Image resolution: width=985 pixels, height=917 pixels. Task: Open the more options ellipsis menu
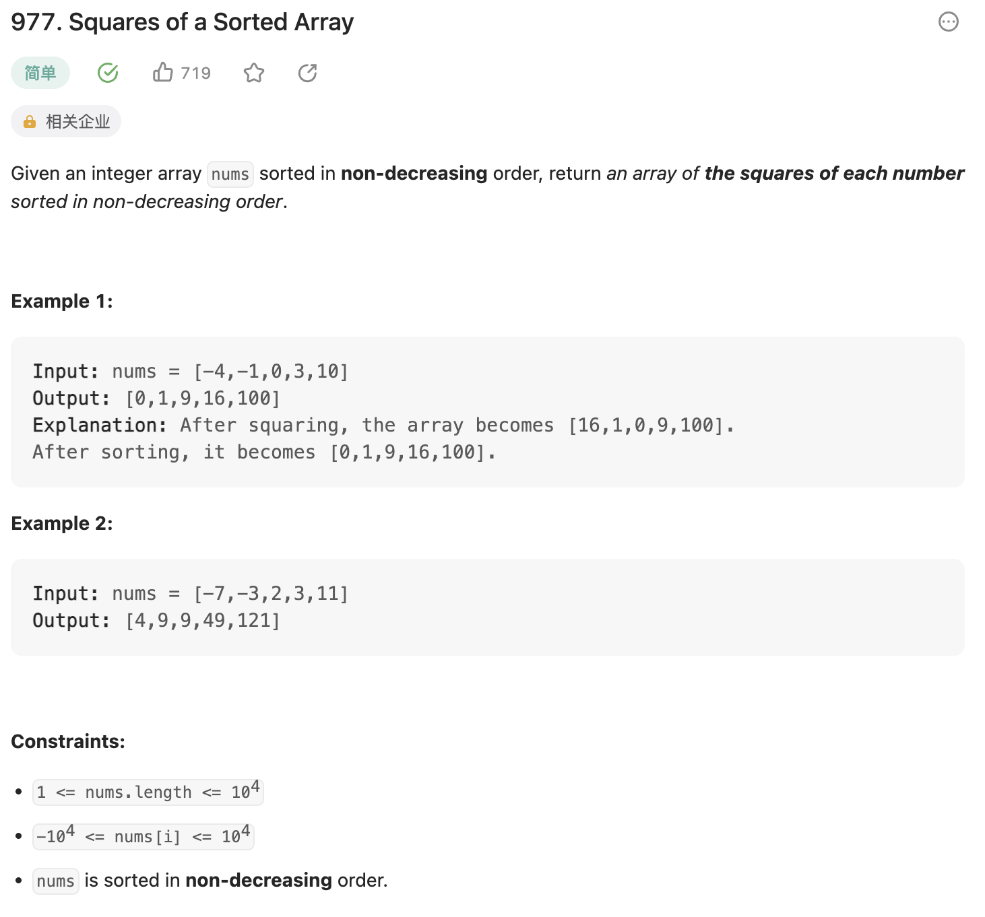click(948, 22)
